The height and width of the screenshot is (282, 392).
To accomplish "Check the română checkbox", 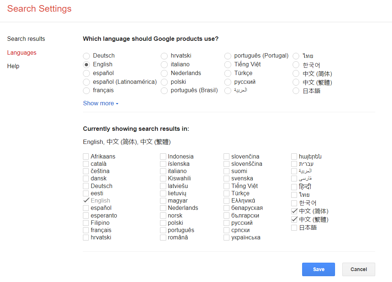I will tap(163, 238).
